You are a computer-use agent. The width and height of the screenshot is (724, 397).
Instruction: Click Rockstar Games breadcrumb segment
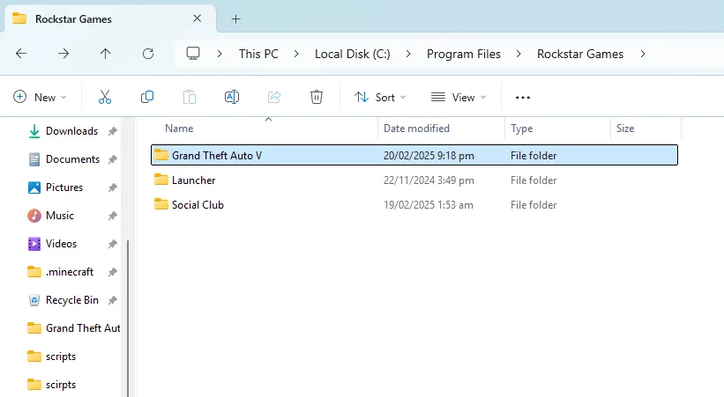[580, 54]
